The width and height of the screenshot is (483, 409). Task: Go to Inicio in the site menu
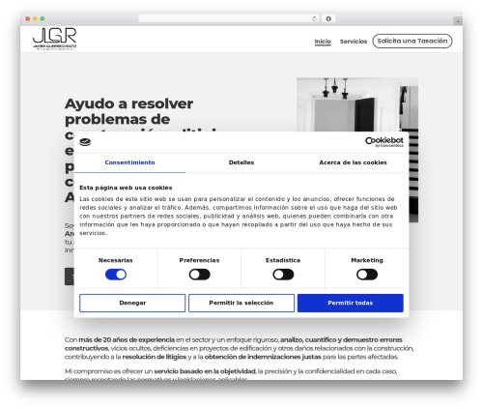tap(323, 42)
